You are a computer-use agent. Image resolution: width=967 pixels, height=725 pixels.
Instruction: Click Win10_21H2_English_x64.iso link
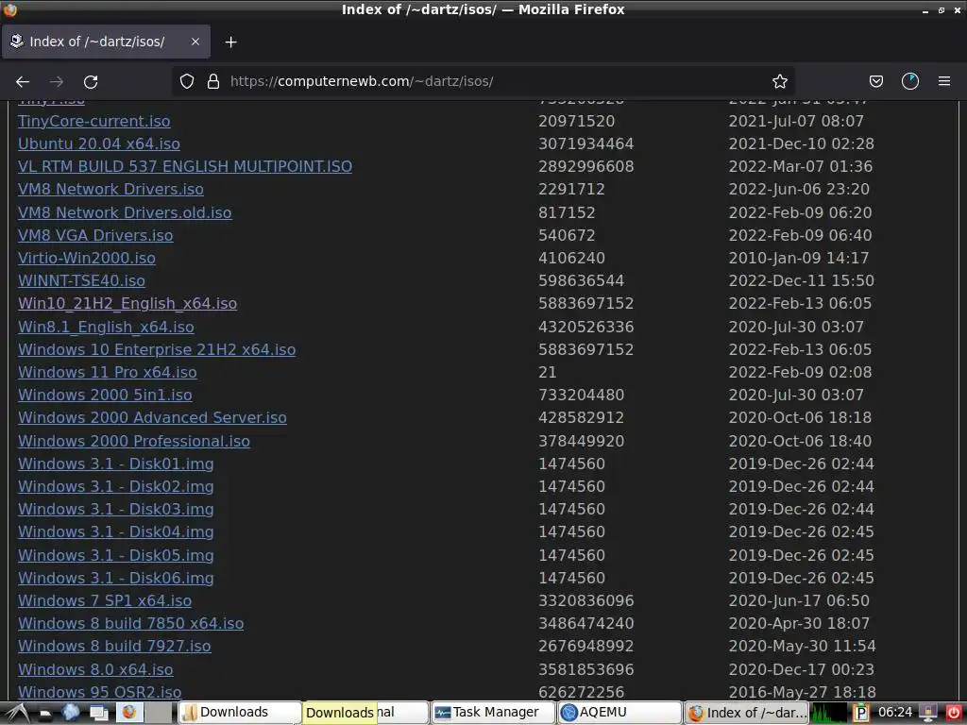pyautogui.click(x=127, y=303)
